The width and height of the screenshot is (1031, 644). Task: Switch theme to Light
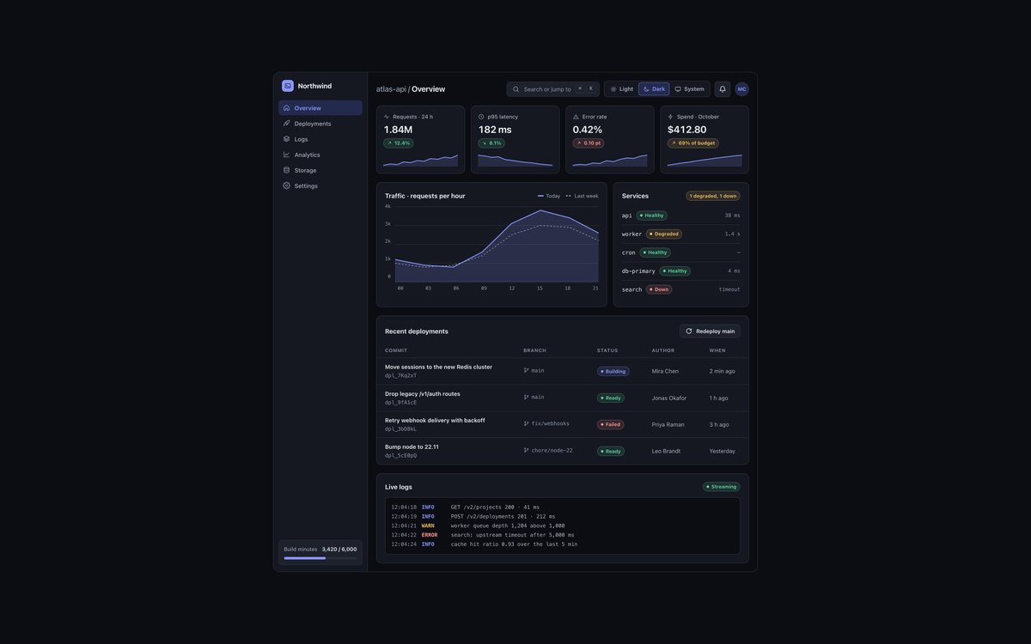pos(622,89)
